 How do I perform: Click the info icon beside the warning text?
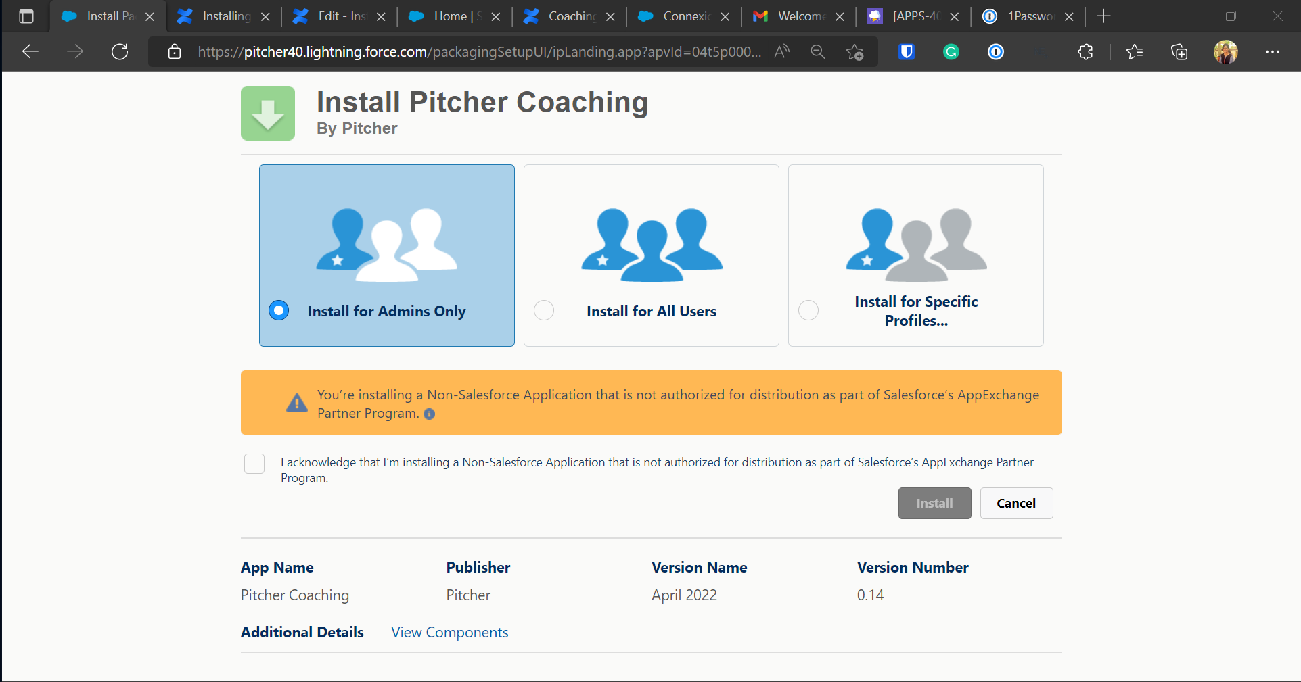[430, 414]
